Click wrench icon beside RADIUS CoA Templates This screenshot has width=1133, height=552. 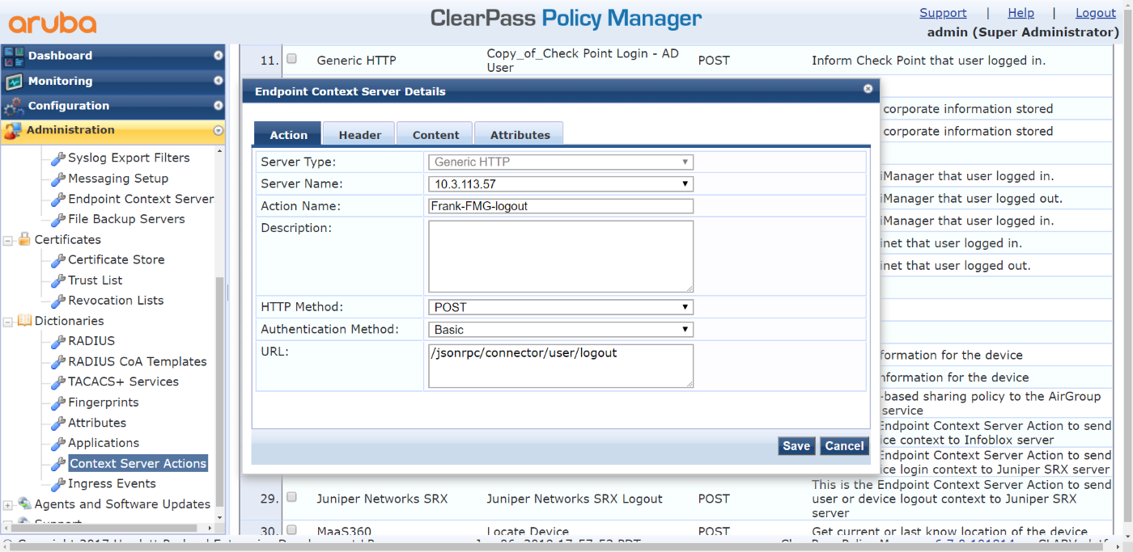click(58, 362)
